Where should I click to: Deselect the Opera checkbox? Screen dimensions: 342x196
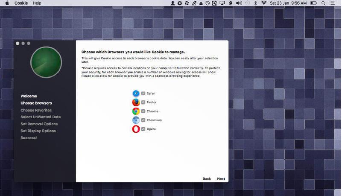point(143,129)
